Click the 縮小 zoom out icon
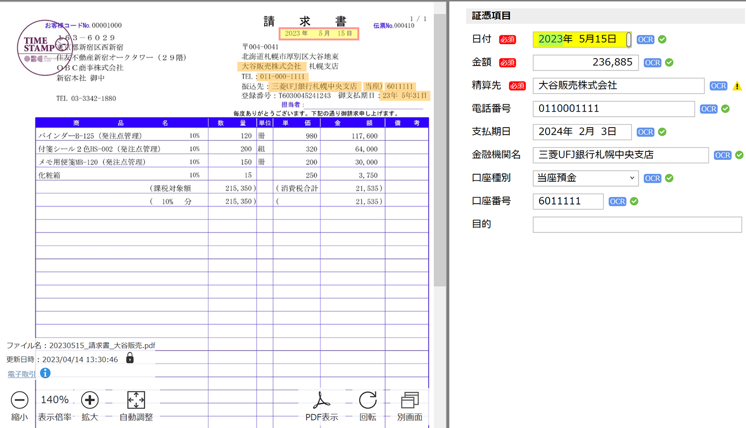 (x=19, y=400)
